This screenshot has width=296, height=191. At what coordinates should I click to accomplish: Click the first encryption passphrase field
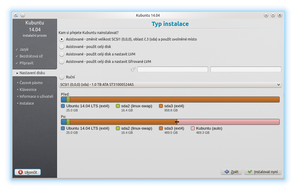tap(173, 69)
